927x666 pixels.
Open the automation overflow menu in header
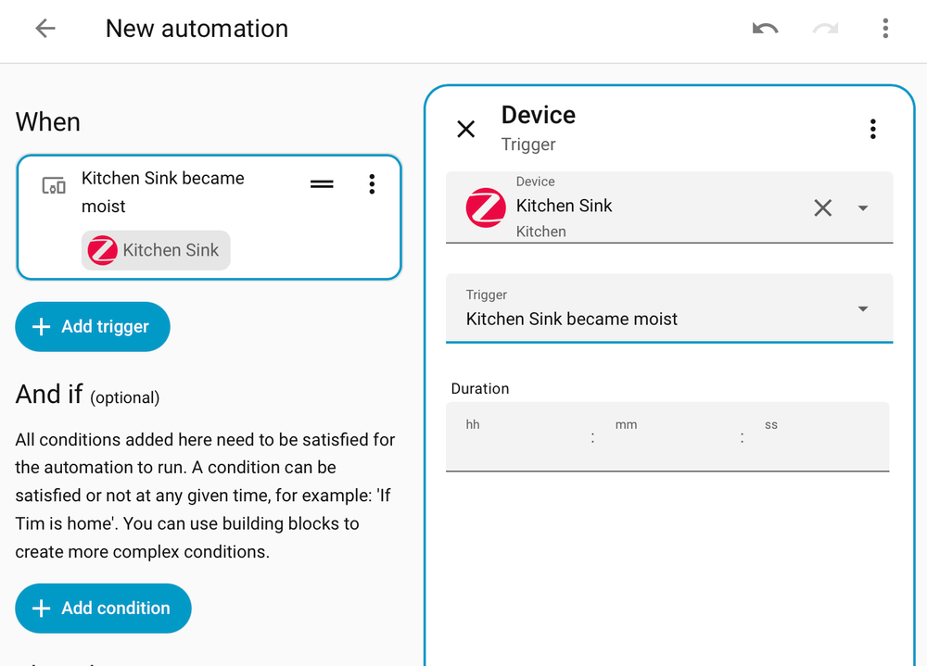tap(885, 29)
